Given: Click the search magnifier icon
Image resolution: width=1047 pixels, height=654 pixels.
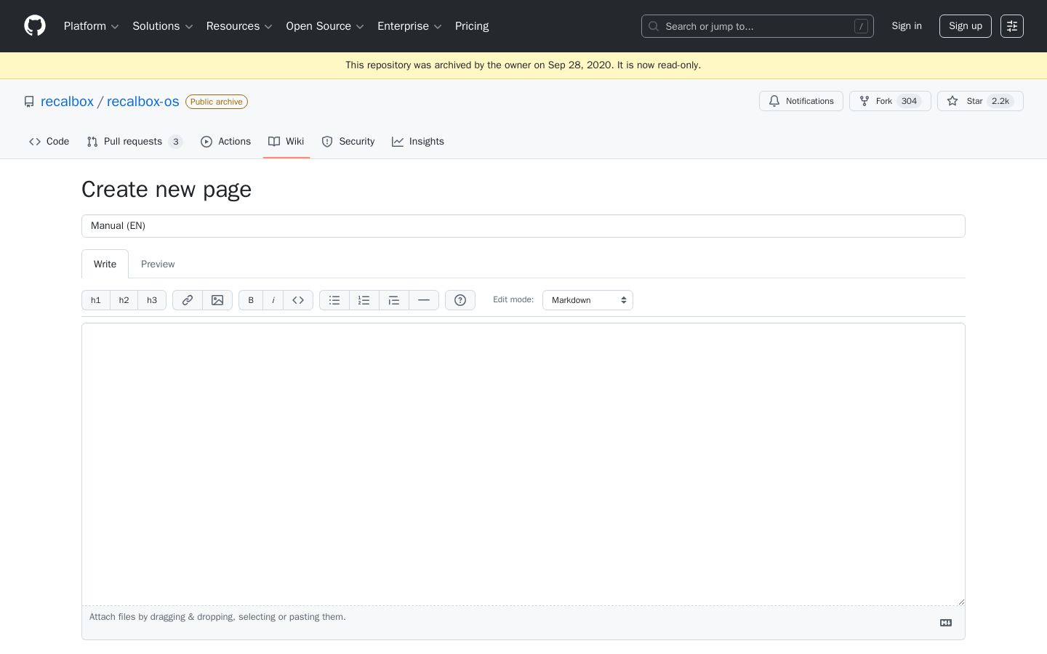Looking at the screenshot, I should [654, 26].
